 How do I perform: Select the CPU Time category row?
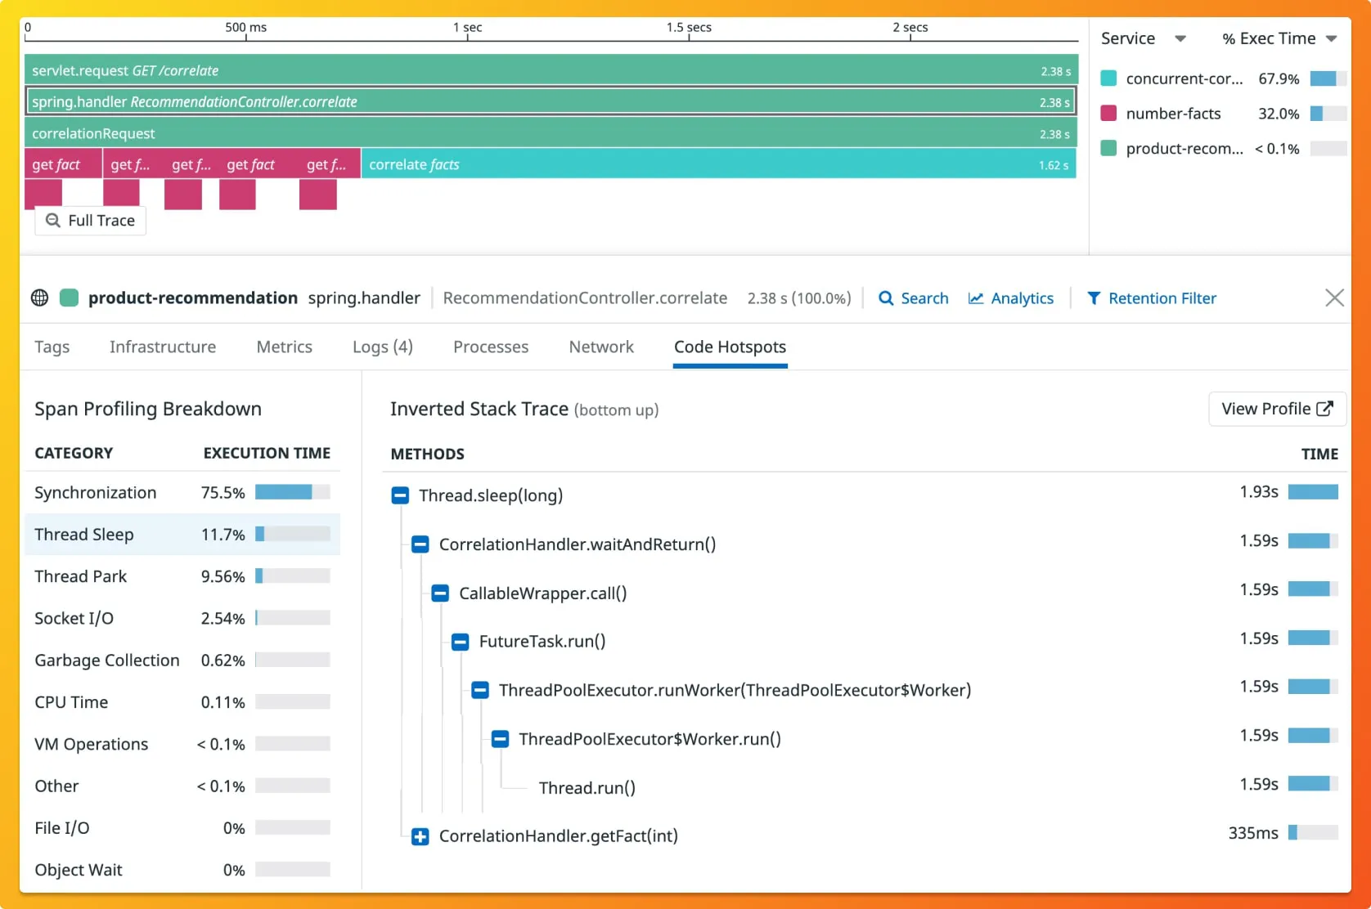[x=182, y=702]
